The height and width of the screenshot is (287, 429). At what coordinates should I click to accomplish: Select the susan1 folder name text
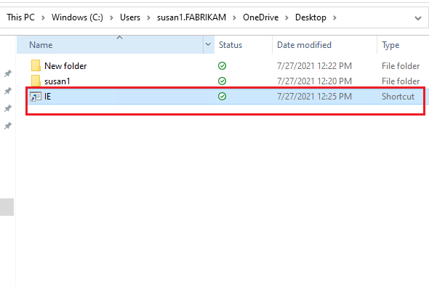(x=57, y=81)
